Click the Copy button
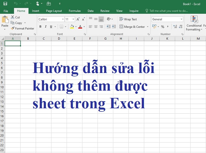This screenshot has width=206, height=153. click(x=16, y=23)
